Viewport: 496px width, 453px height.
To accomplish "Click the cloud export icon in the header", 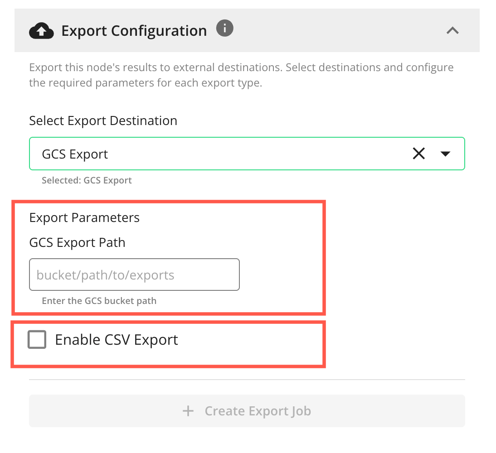I will pos(41,30).
